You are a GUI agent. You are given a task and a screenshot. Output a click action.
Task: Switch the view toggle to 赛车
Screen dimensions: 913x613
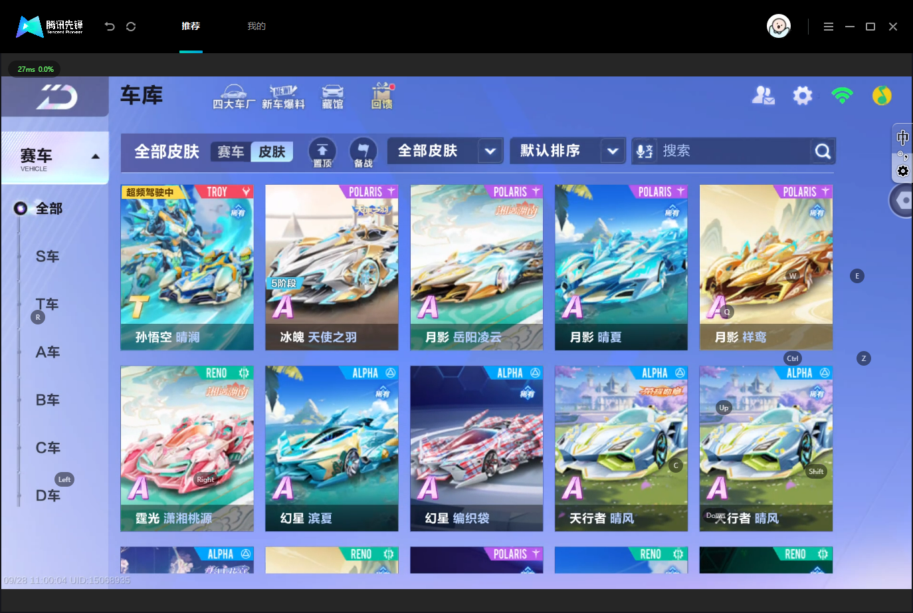(231, 152)
